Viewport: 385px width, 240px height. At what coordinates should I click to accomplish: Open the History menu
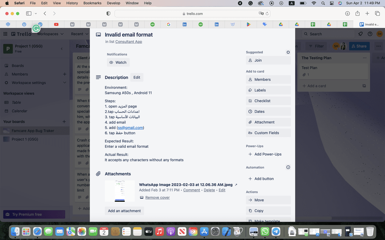point(72,3)
